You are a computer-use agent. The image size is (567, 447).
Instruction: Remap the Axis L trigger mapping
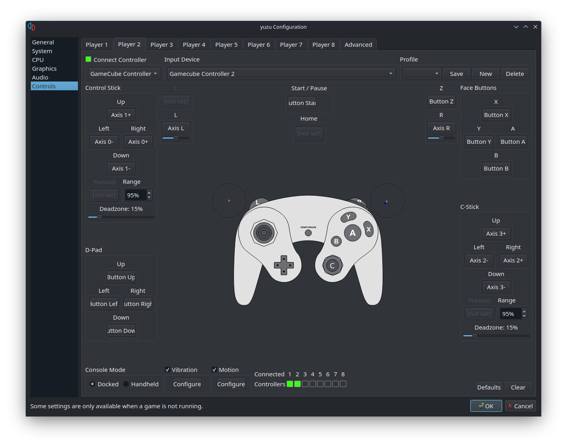[176, 128]
